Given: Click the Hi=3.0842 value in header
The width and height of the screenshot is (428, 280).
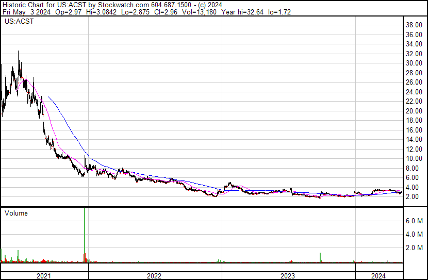Looking at the screenshot, I should click(x=101, y=12).
